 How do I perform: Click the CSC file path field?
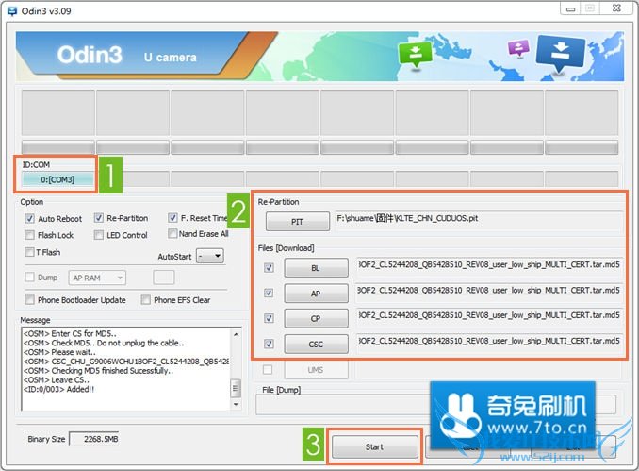[489, 343]
